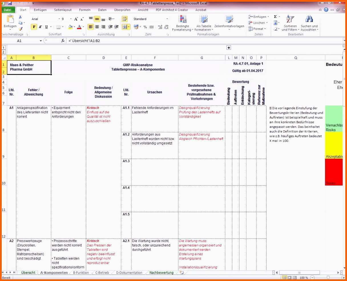347x281 pixels.
Task: Click the Löschen button in Zellen group
Action: 257,23
